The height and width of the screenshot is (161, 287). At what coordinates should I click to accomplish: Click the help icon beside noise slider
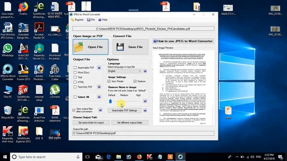(x=145, y=101)
